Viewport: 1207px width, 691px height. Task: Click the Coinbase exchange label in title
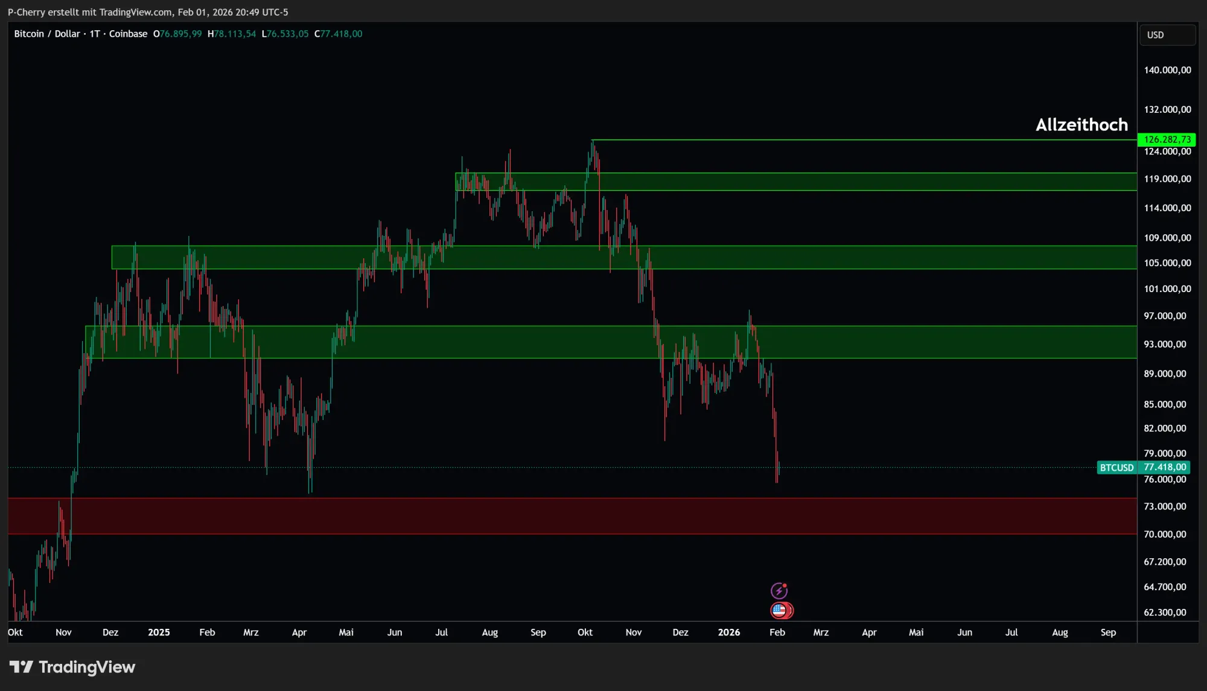click(128, 34)
